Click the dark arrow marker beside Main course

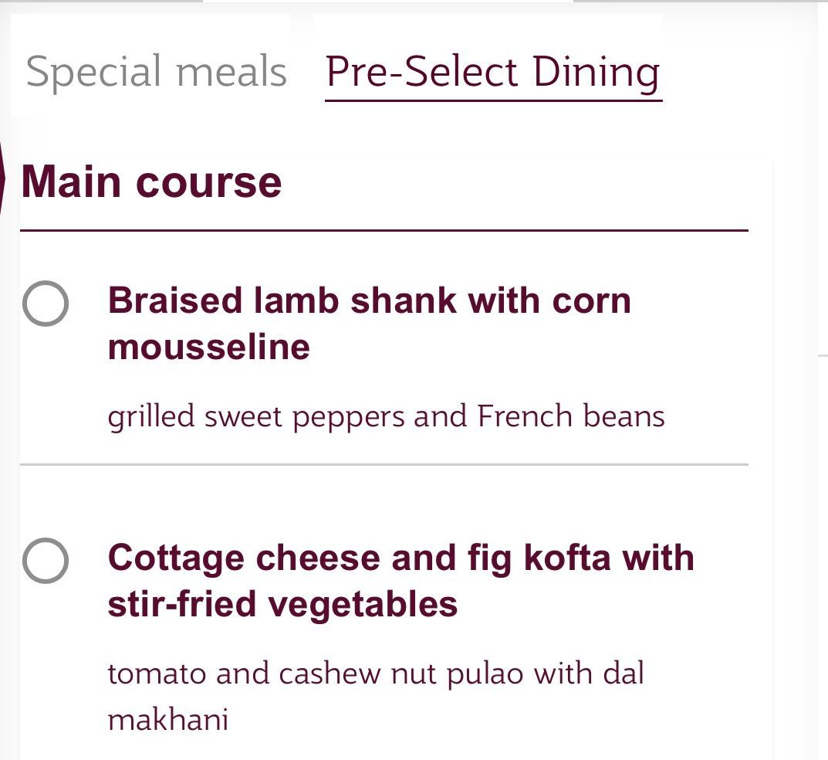(x=2, y=180)
